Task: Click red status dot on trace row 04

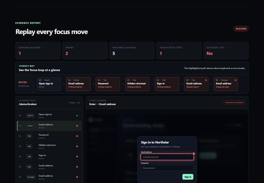Action: point(77,157)
